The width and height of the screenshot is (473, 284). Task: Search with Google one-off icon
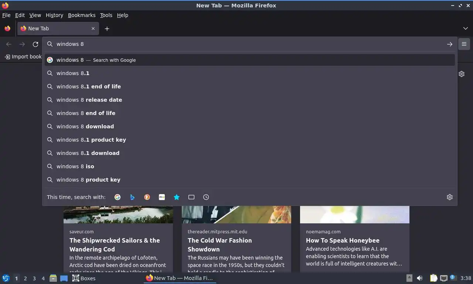(x=118, y=197)
